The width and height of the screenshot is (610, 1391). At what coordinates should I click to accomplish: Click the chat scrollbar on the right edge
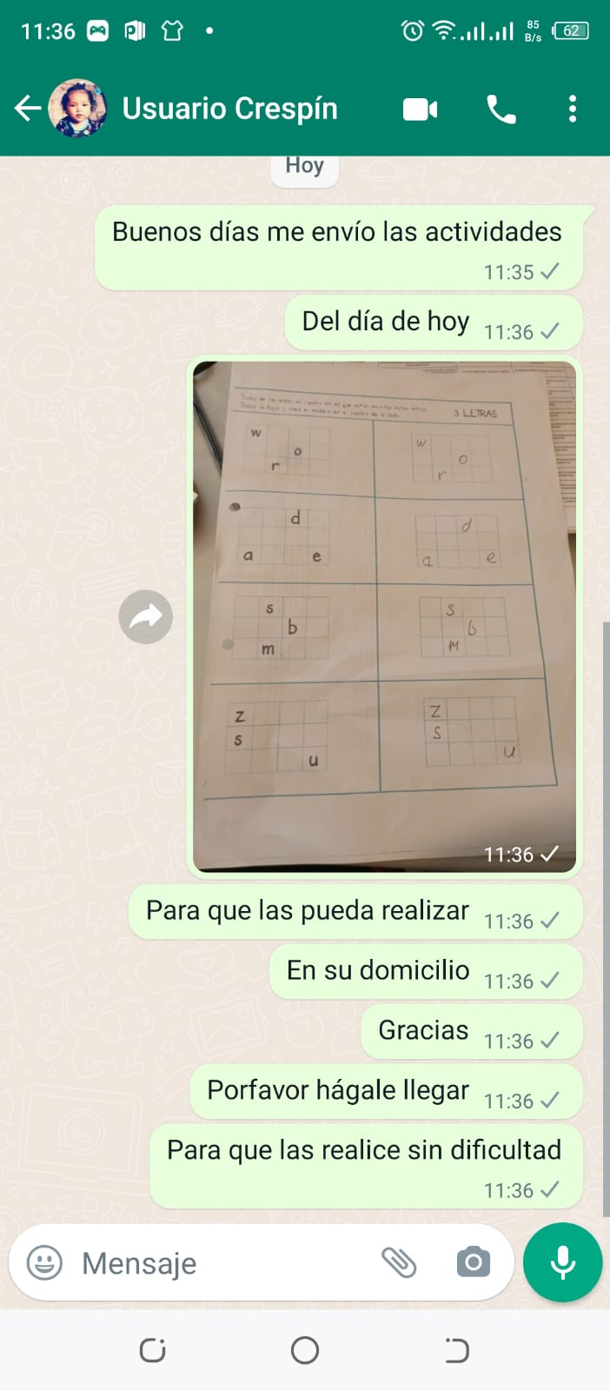tap(606, 919)
